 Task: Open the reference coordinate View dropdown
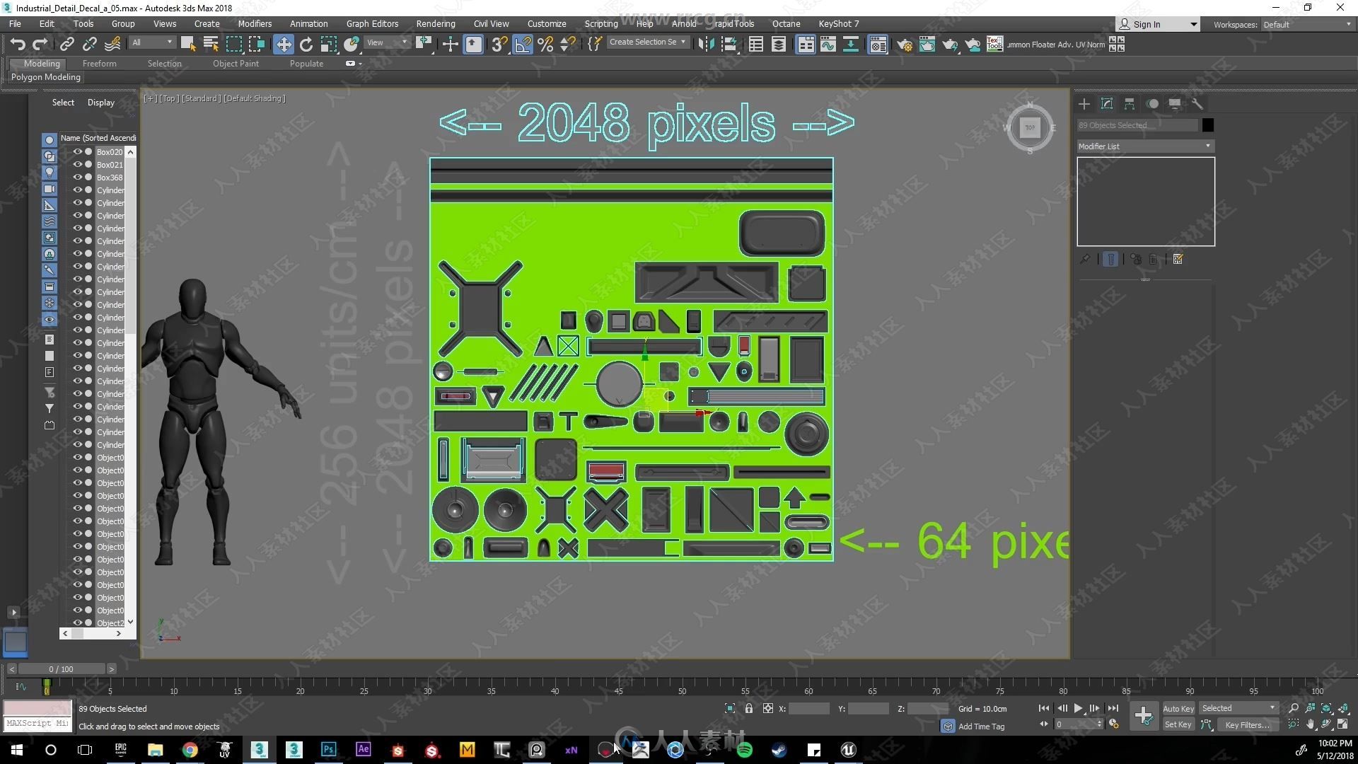[387, 42]
